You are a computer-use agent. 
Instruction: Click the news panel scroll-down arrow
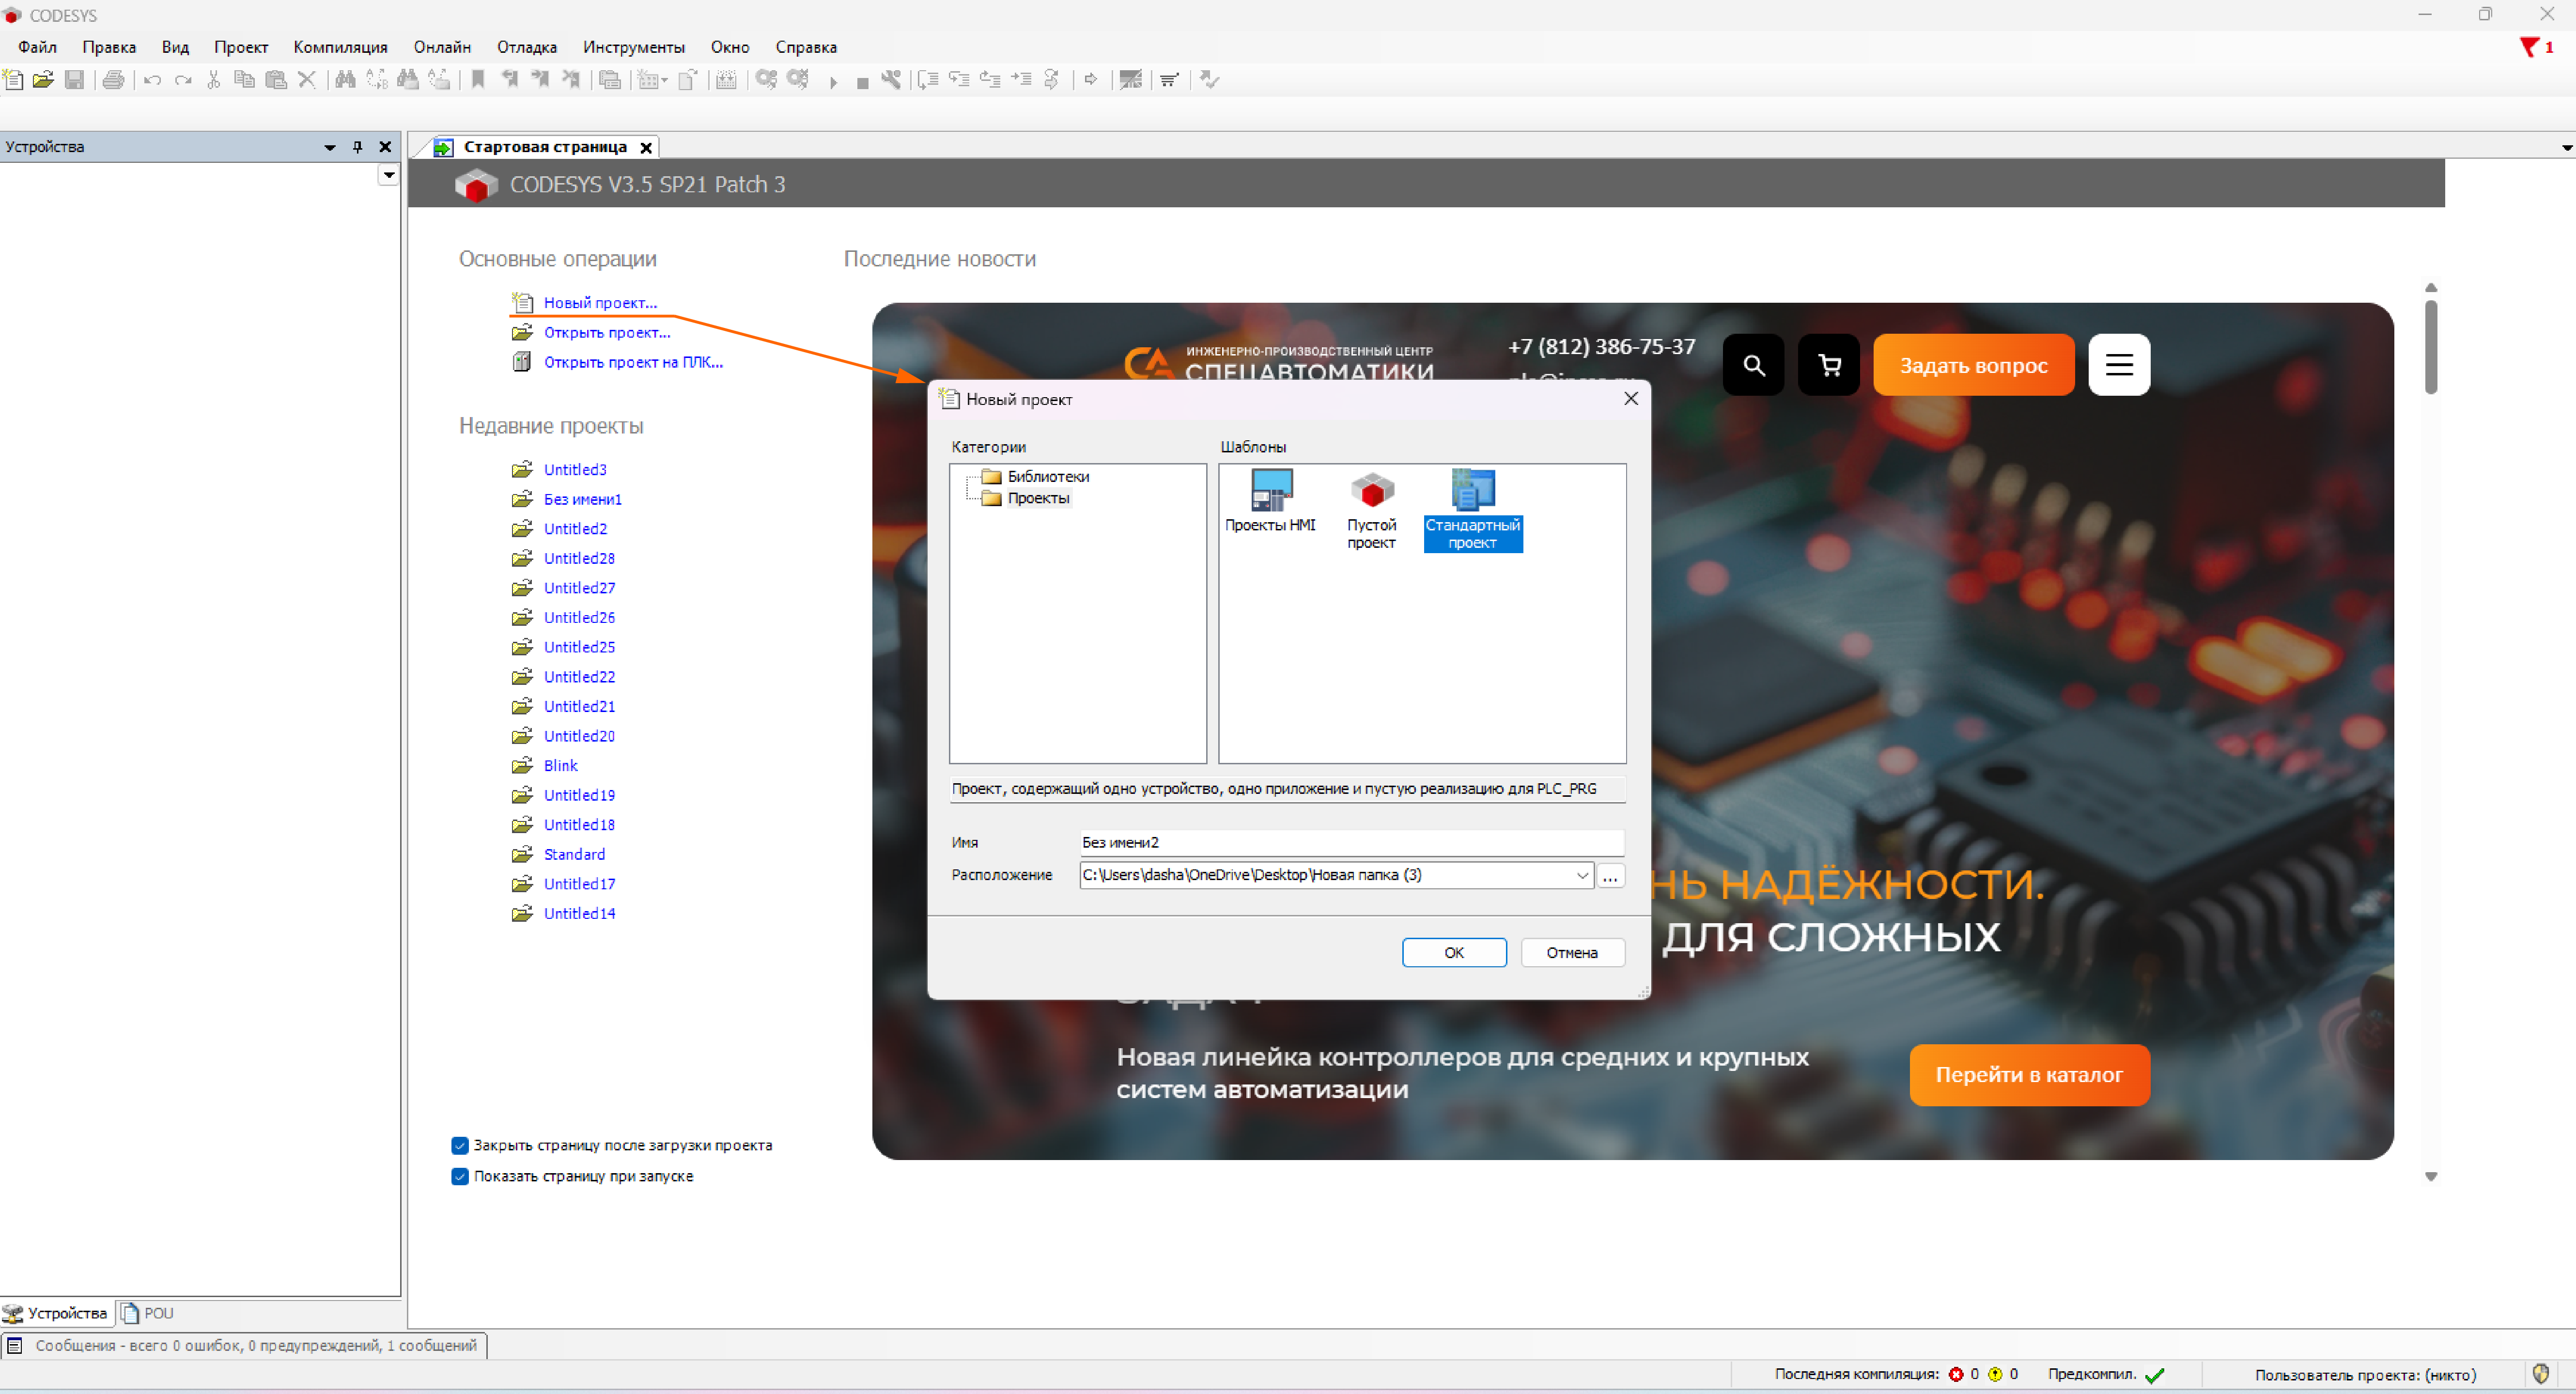[2431, 1177]
